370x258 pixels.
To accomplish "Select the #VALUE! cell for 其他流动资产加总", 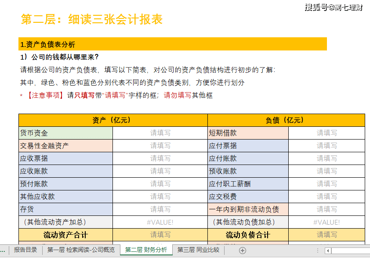I will coord(160,222).
